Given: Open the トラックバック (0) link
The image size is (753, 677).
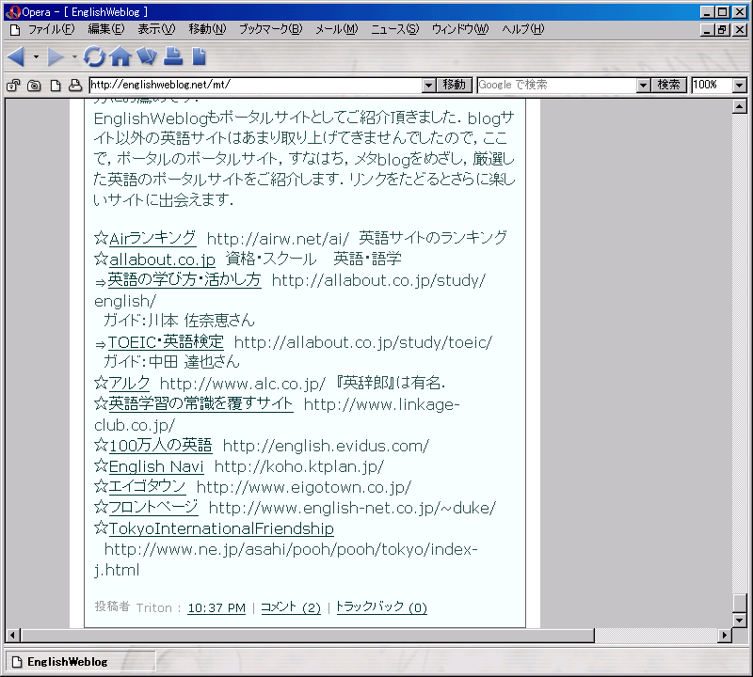Looking at the screenshot, I should 382,608.
